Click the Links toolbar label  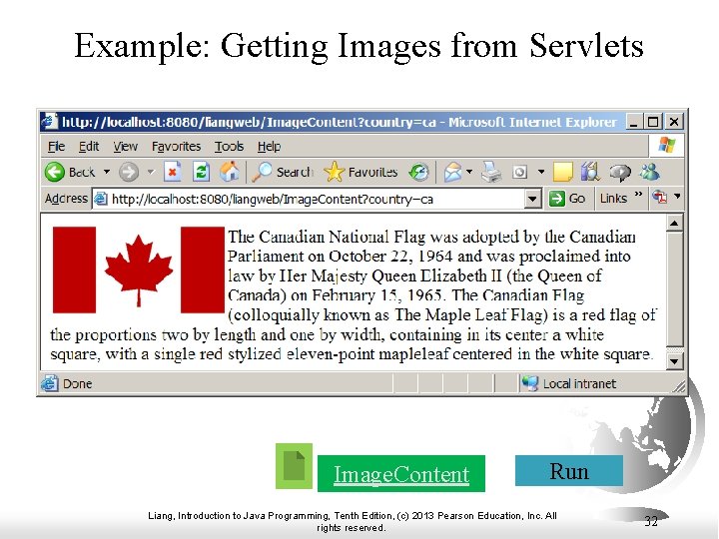(613, 198)
